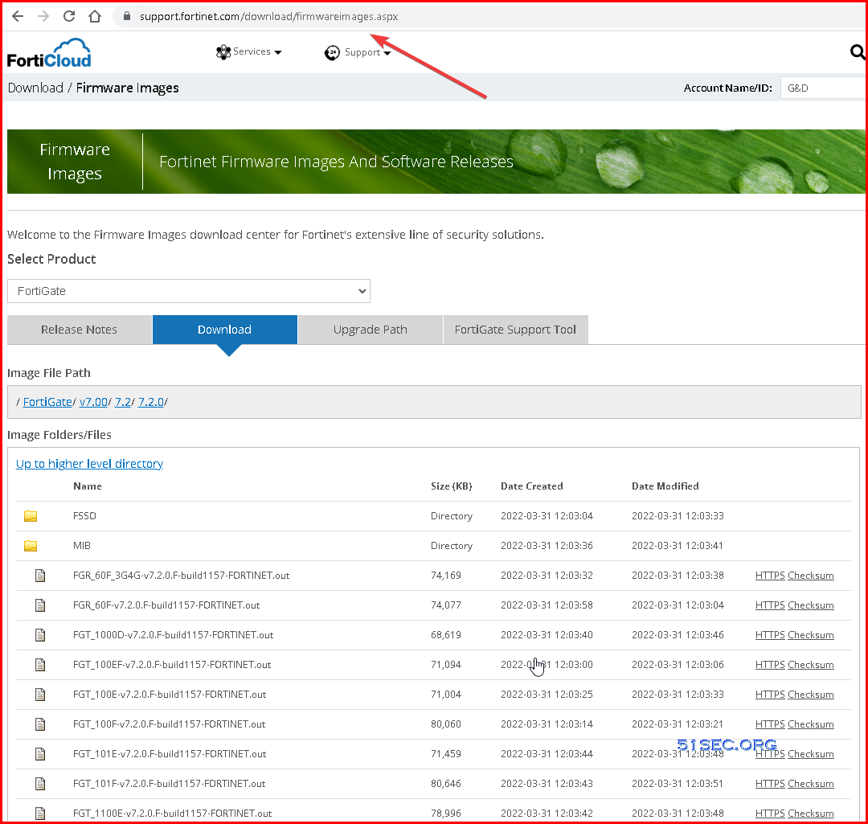The width and height of the screenshot is (868, 824).
Task: Open the MIB folder icon
Action: (31, 546)
